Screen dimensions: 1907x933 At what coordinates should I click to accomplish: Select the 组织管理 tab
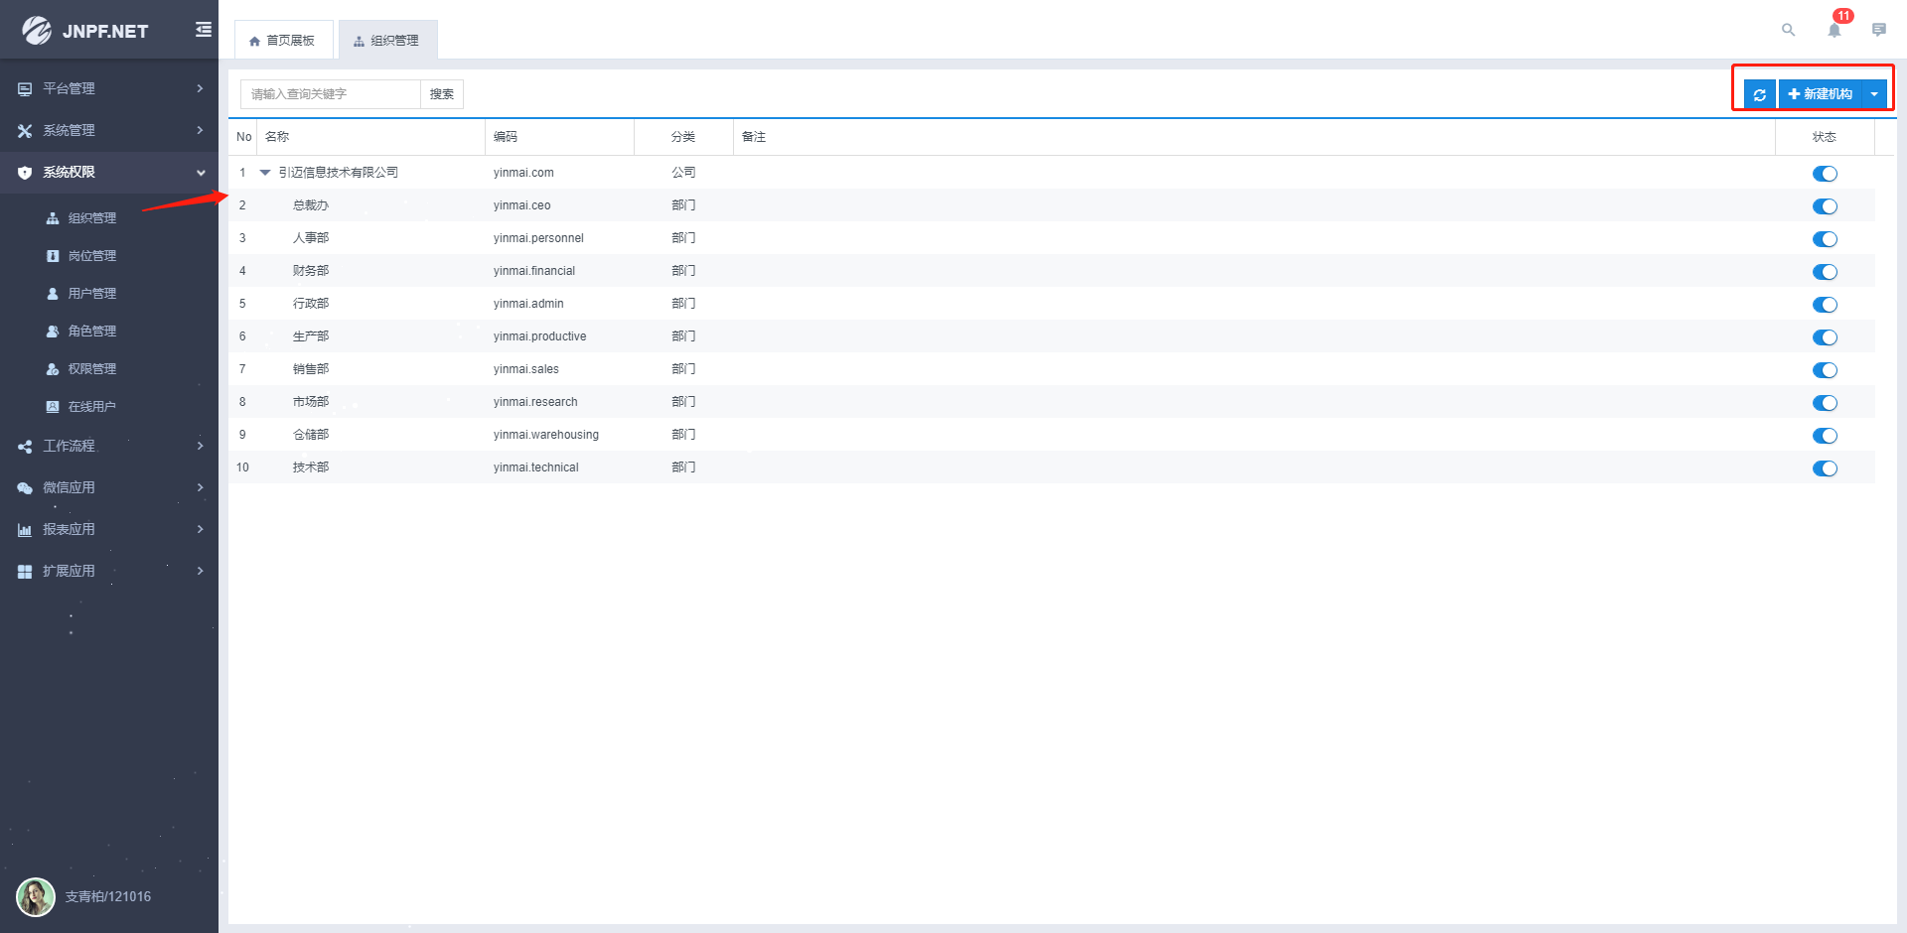[387, 41]
